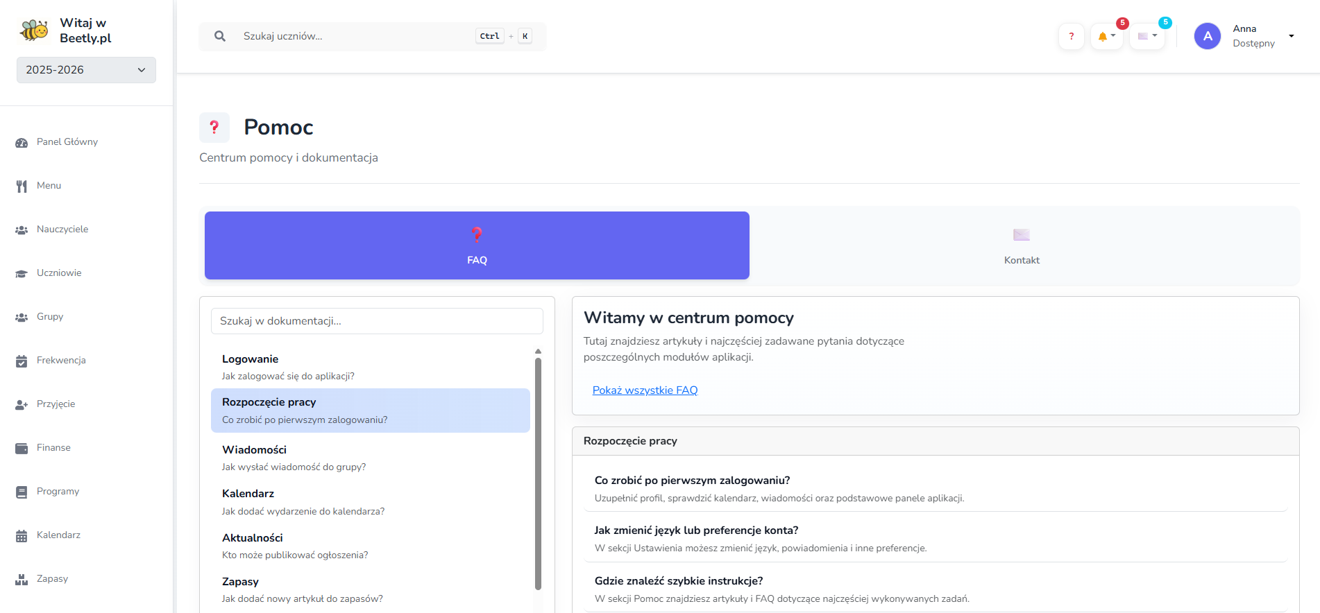The height and width of the screenshot is (613, 1320).
Task: Click 'Centrum pomocy i dokumentacja' subtitle
Action: click(289, 158)
